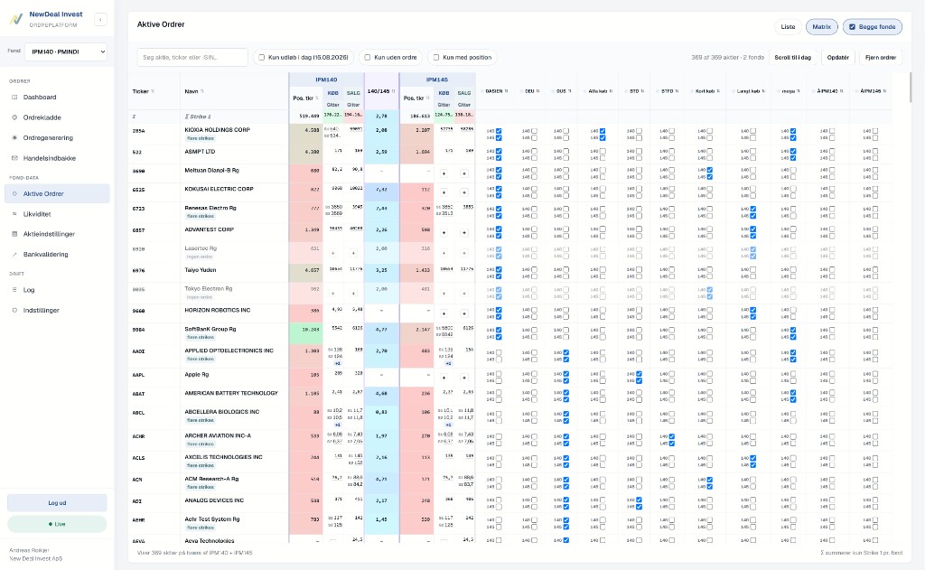Uncheck Renesas Langt køb 140 checkbox
Viewport: 925px width, 570px height.
pyautogui.click(x=753, y=209)
